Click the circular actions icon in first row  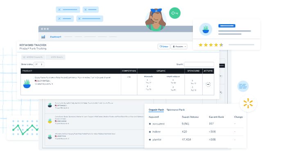tap(208, 84)
